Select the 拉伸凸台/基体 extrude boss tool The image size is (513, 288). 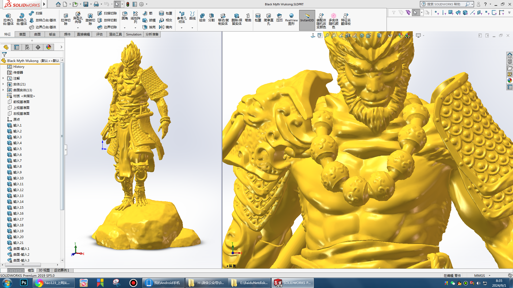(8, 19)
